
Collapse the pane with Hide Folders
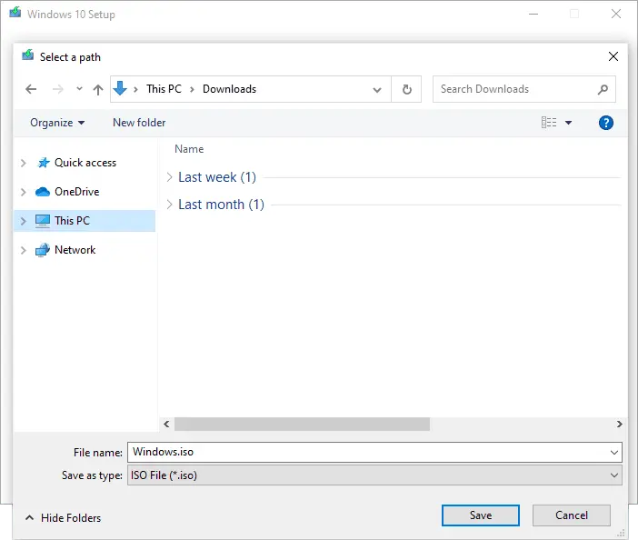(x=63, y=518)
